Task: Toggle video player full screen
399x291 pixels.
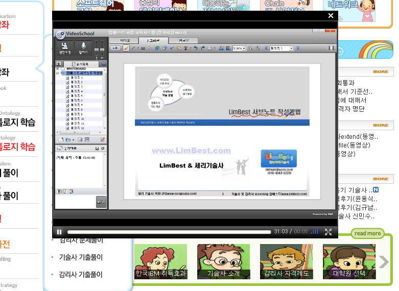Action: [328, 232]
